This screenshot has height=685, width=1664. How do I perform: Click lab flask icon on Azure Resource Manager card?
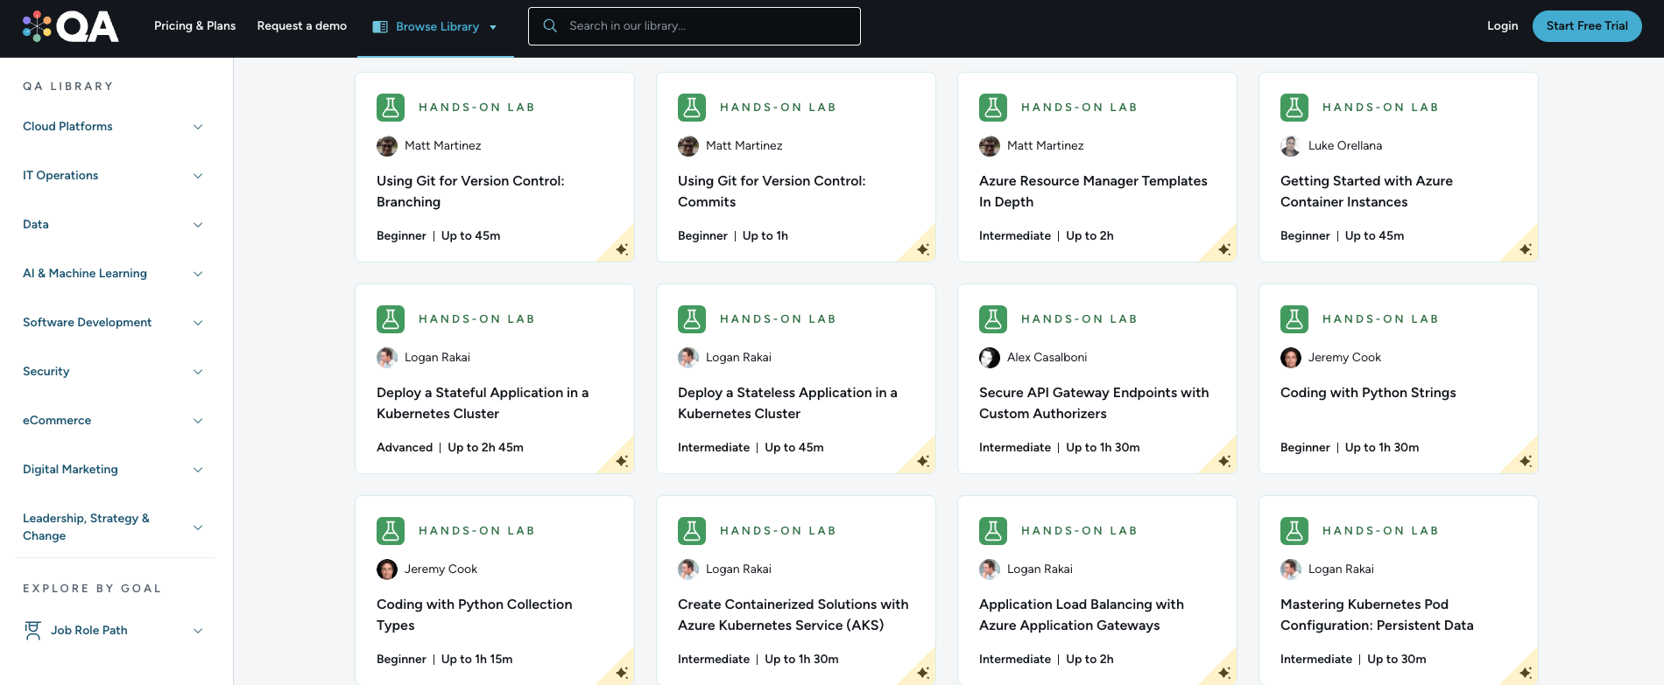pos(993,108)
